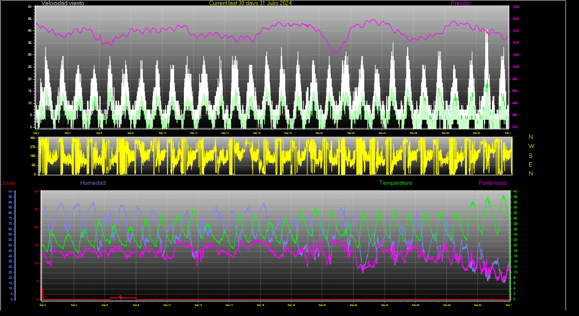Click the green 38 value on the temperature axis
579x316 pixels.
coord(515,197)
